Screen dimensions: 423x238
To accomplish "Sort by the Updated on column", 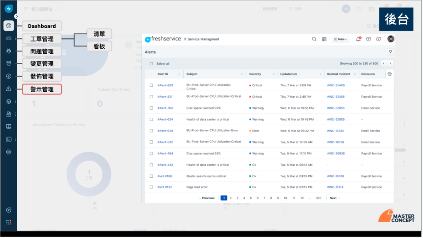I will coord(321,74).
